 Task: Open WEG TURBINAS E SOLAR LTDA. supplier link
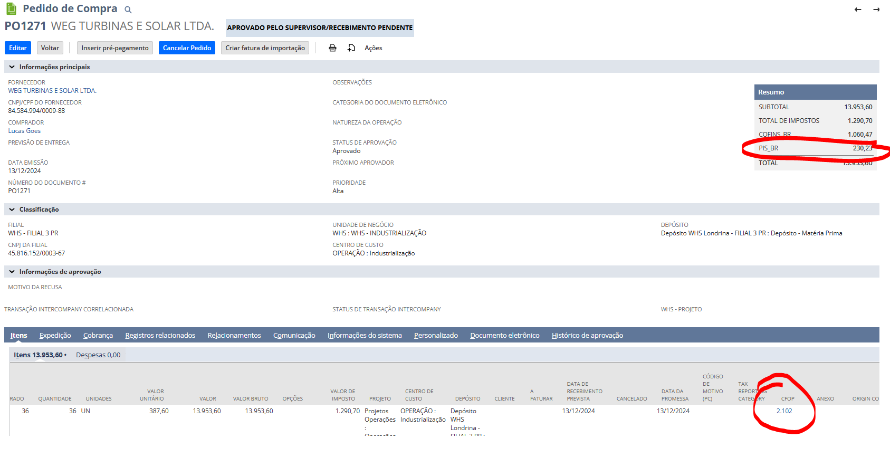coord(52,91)
